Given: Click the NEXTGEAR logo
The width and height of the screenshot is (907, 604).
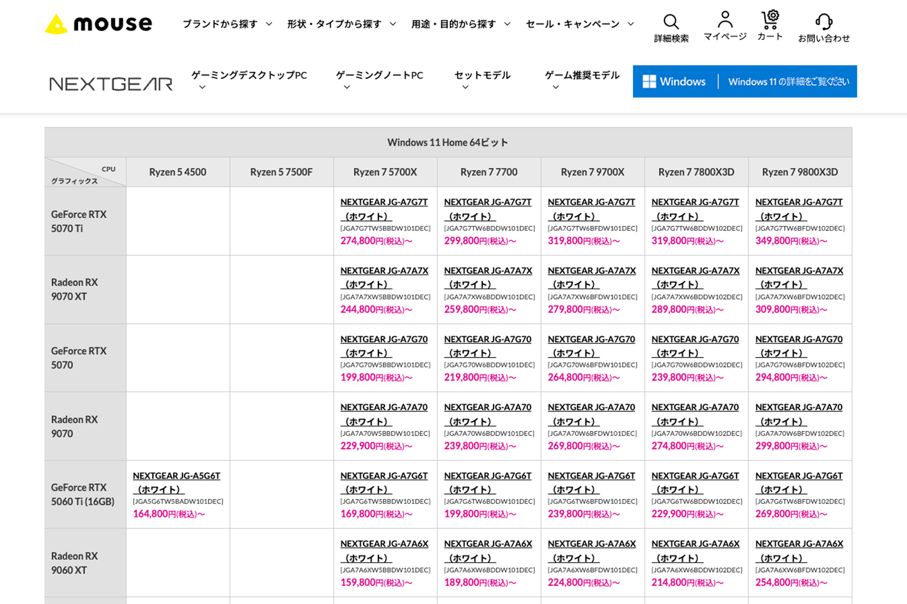Looking at the screenshot, I should click(111, 84).
